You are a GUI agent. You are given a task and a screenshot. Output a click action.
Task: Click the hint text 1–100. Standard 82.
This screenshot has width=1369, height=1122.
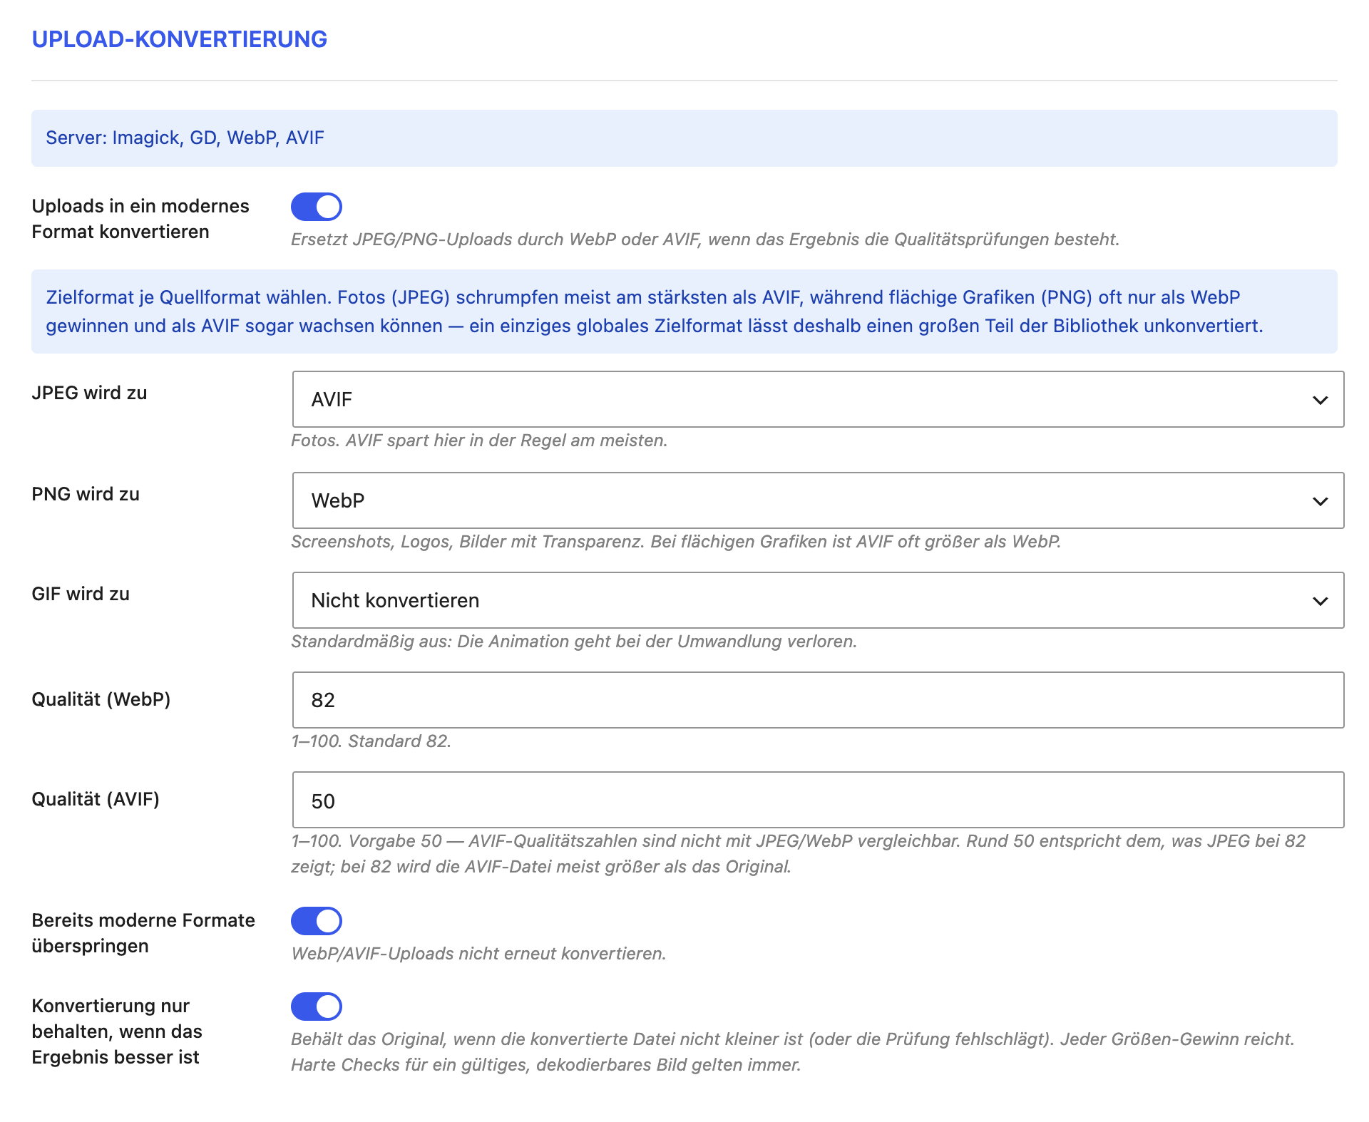click(x=371, y=741)
